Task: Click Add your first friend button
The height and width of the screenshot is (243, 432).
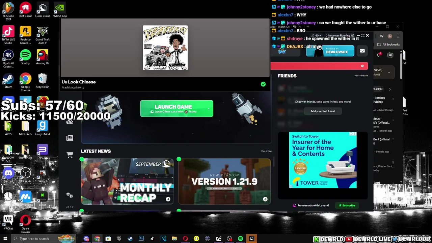Action: (323, 111)
